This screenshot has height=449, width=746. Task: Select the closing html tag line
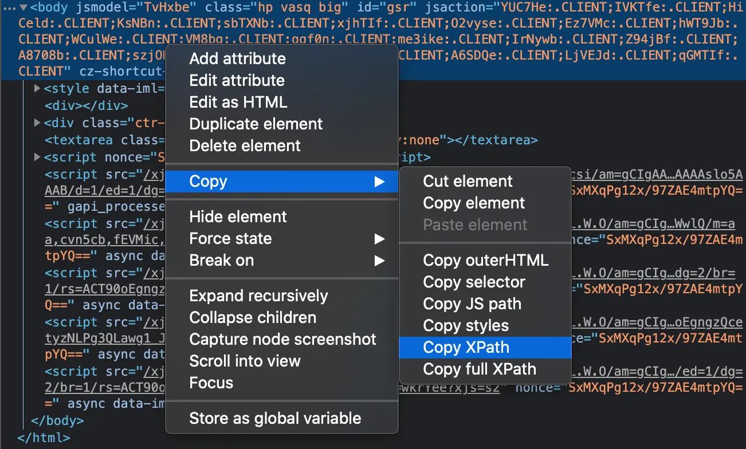tap(44, 438)
